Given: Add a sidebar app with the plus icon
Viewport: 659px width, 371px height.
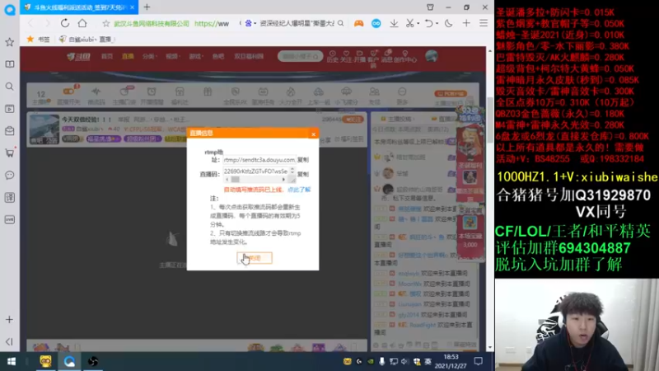Looking at the screenshot, I should (9, 320).
